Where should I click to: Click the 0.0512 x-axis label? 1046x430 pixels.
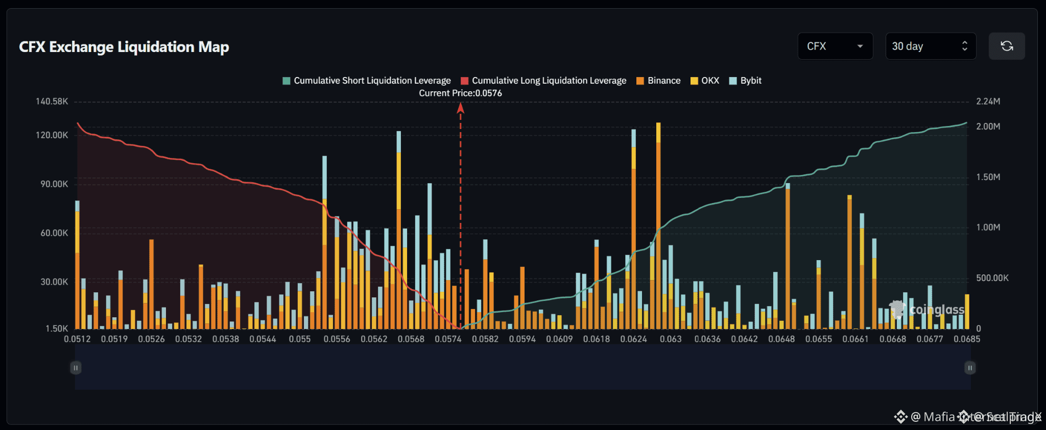(x=77, y=339)
